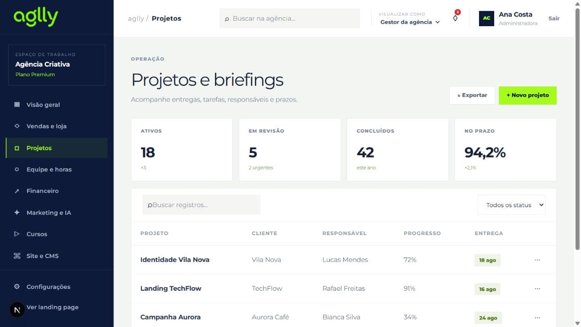
Task: Click responsible Rafael Freitas
Action: point(344,288)
